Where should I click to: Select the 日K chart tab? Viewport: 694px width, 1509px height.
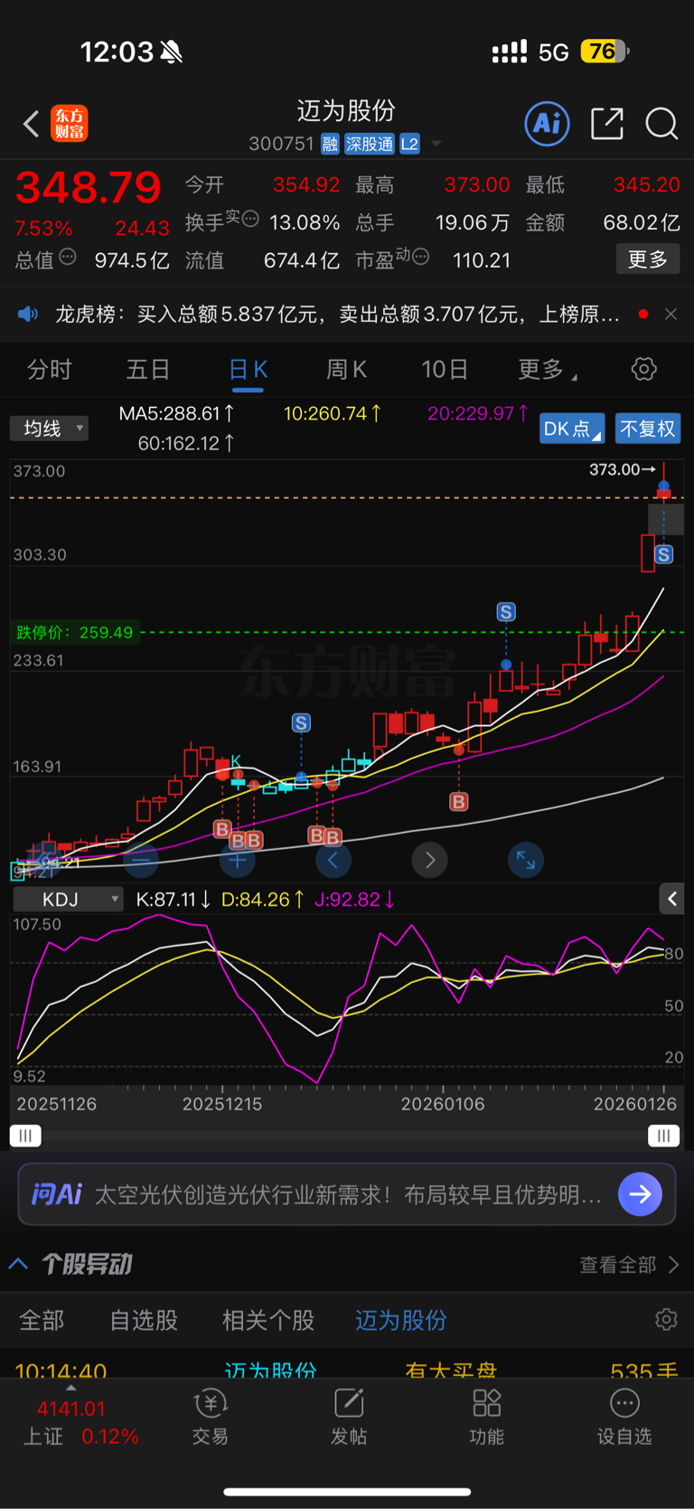(x=248, y=369)
